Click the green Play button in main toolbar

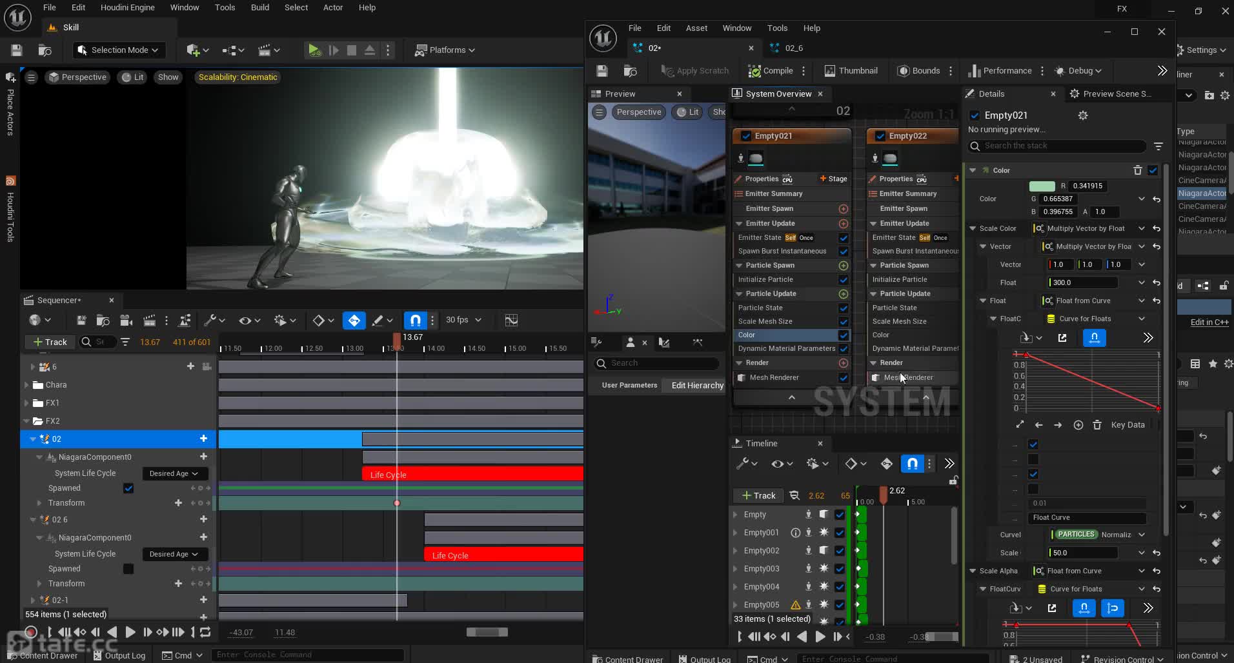tap(314, 50)
